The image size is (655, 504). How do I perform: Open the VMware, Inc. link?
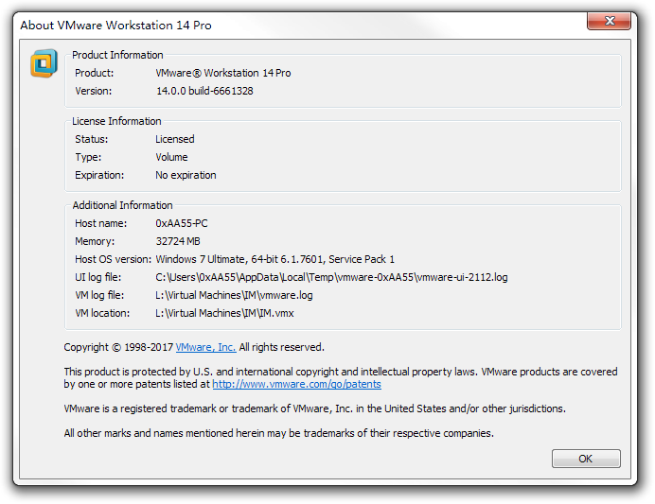pos(206,347)
